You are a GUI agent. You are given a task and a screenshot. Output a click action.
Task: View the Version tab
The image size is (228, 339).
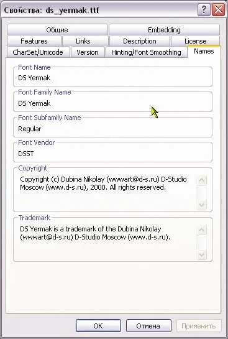[88, 52]
